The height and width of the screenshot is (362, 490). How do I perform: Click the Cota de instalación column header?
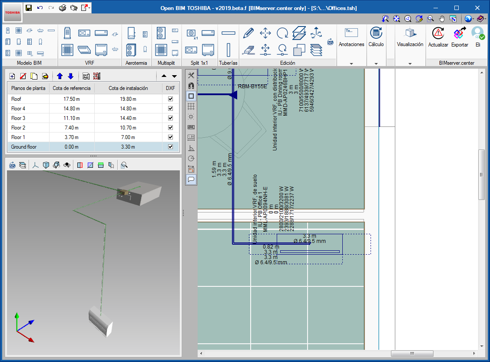pos(128,88)
